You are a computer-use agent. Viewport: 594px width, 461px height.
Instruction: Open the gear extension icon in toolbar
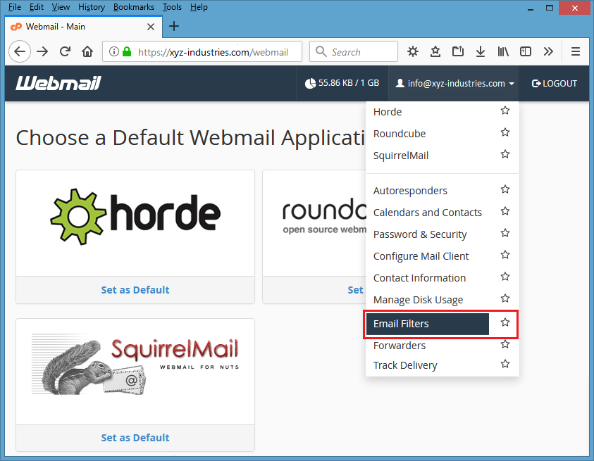pos(413,51)
